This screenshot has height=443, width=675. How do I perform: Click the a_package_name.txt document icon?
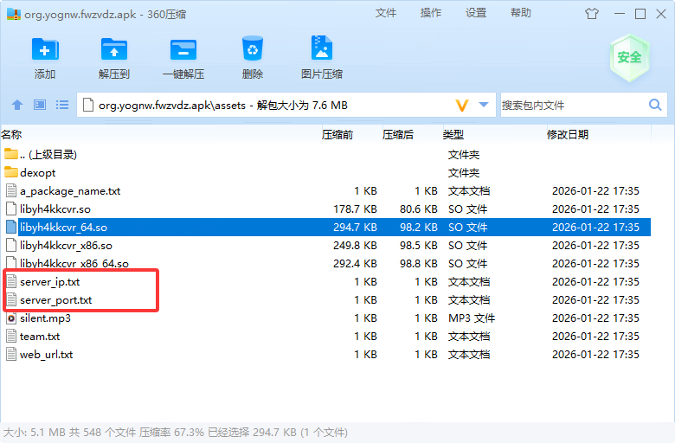click(x=11, y=190)
